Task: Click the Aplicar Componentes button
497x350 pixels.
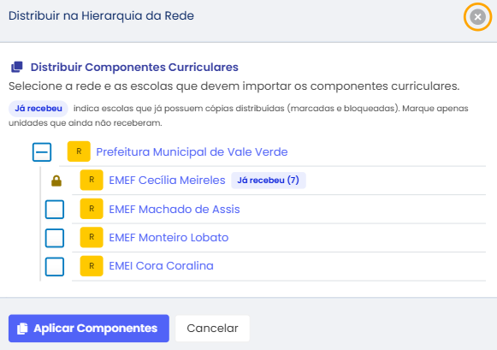Action: click(x=89, y=329)
